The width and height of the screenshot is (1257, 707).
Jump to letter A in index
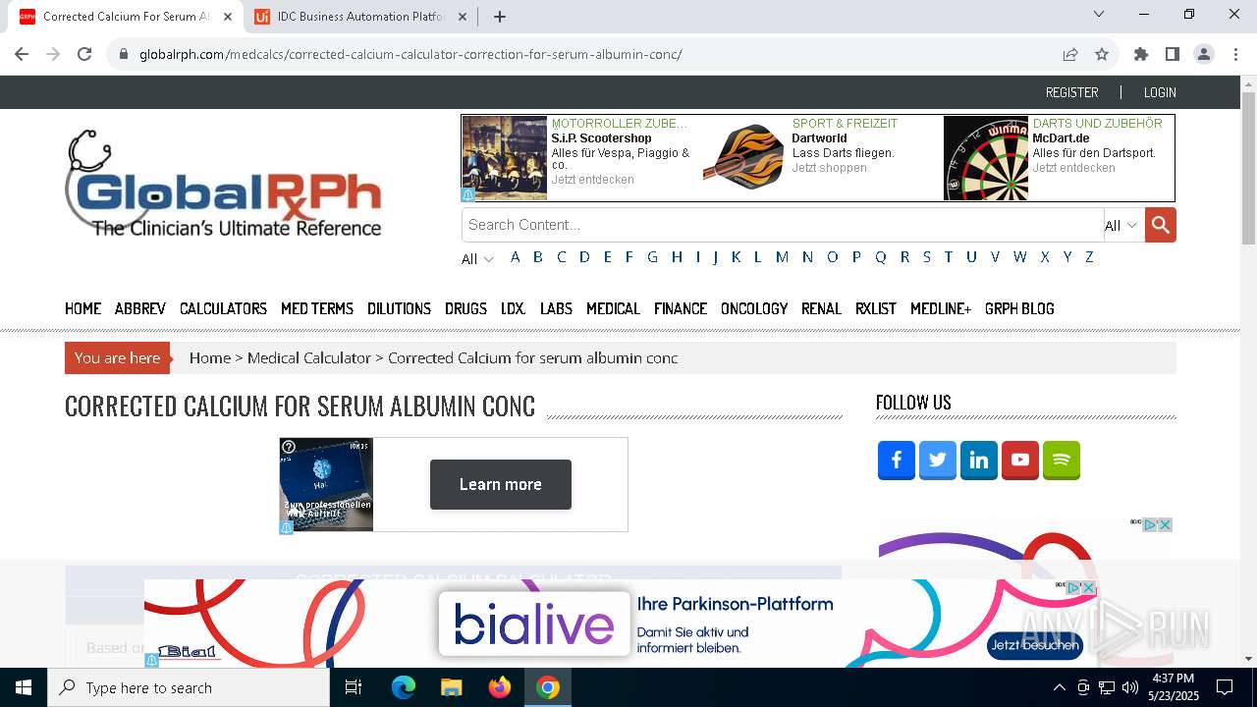coord(515,257)
